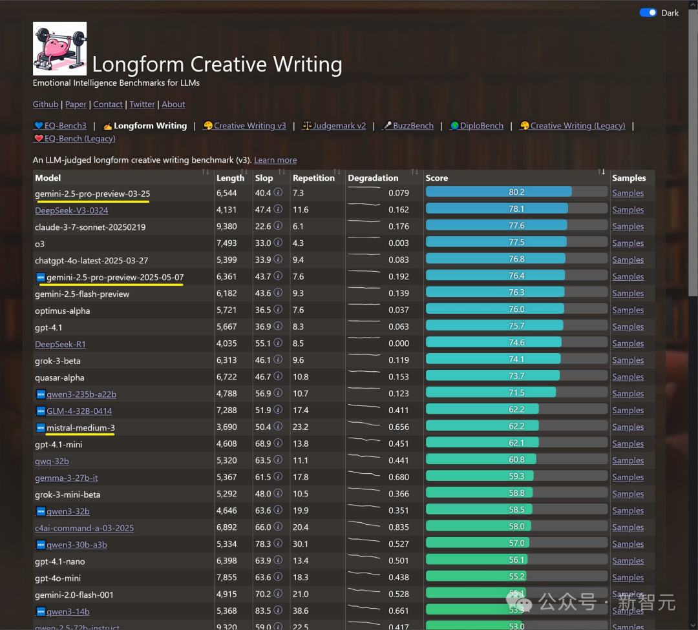Sort by Score column sort arrows
698x630 pixels.
point(602,172)
